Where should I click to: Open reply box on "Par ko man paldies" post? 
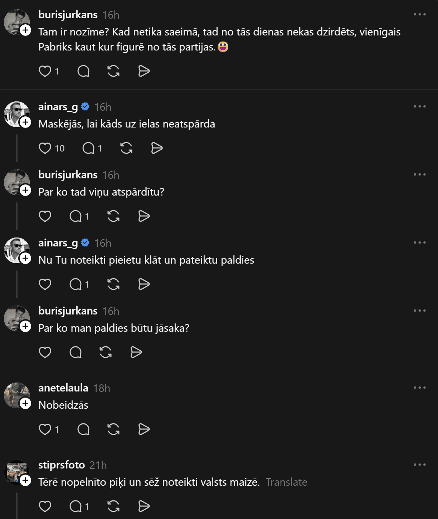(76, 352)
